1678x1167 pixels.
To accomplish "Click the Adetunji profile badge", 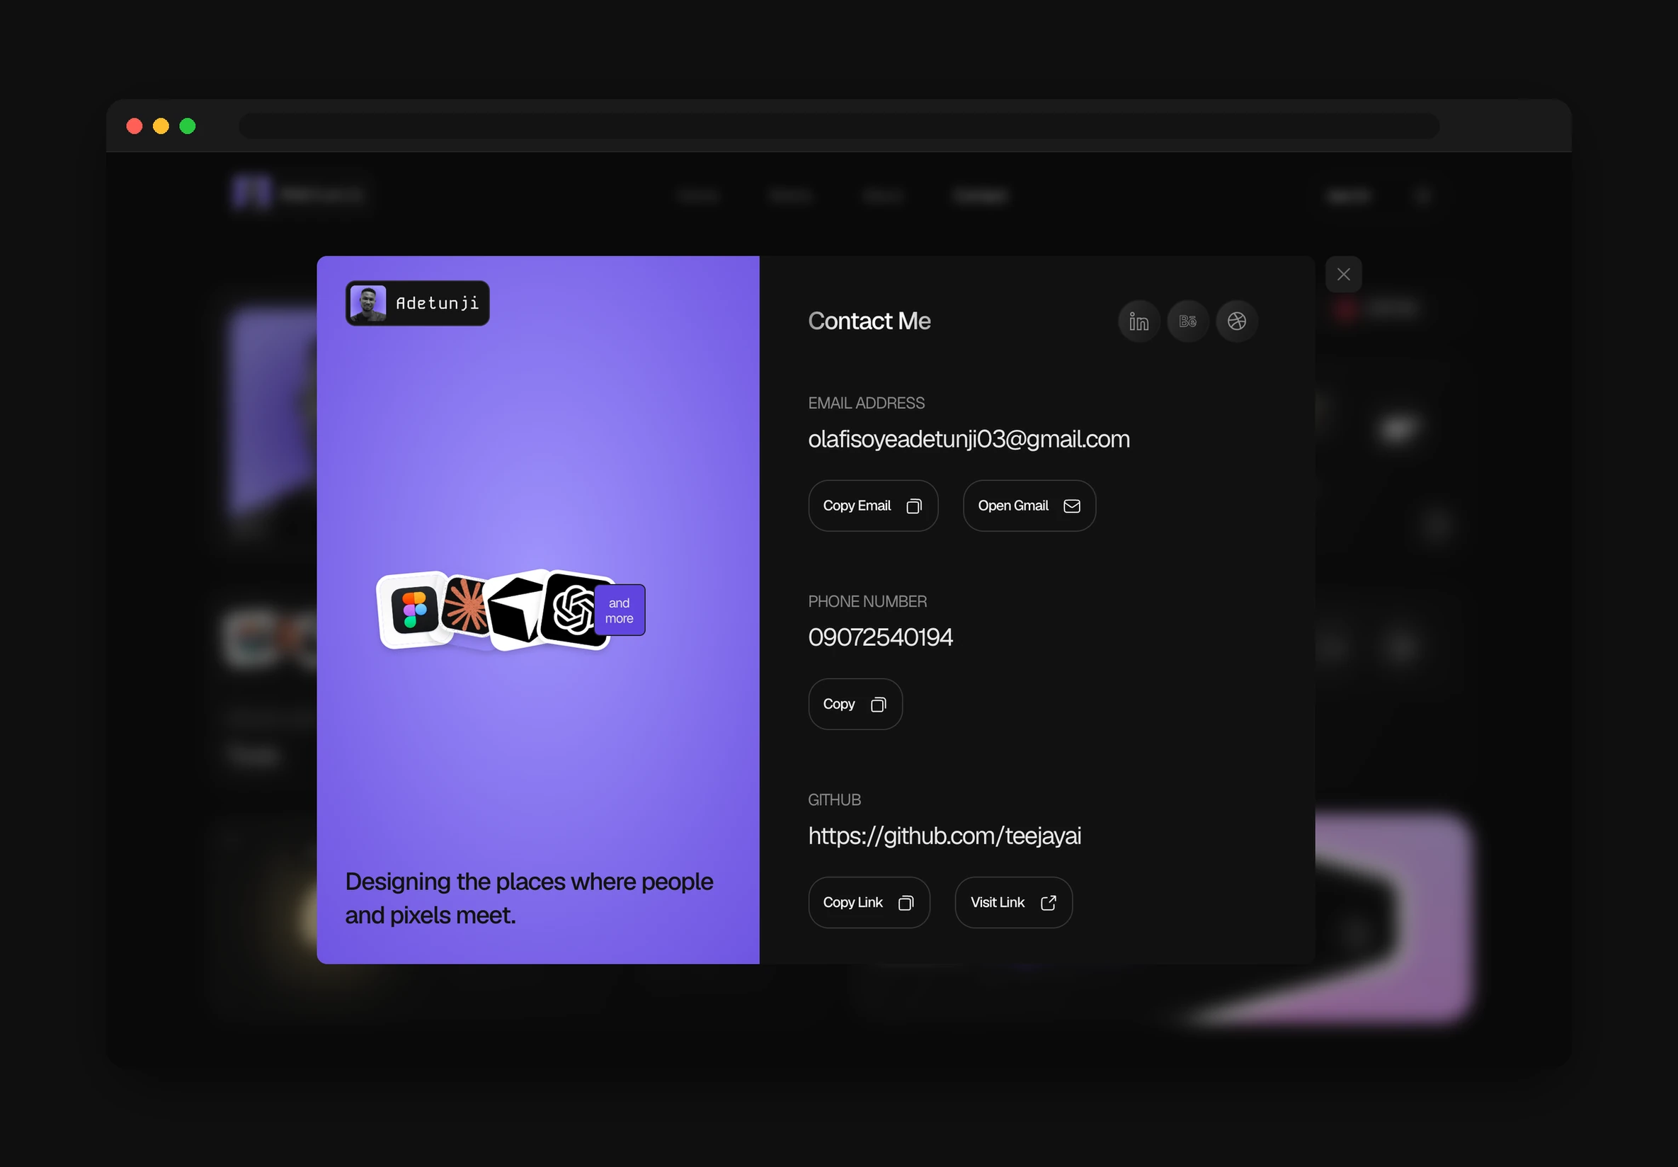I will point(417,303).
